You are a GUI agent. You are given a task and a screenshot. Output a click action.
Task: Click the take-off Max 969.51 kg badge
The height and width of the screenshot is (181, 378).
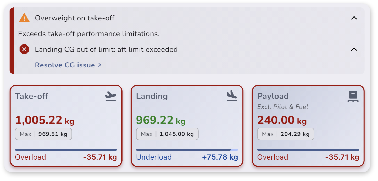pyautogui.click(x=43, y=134)
